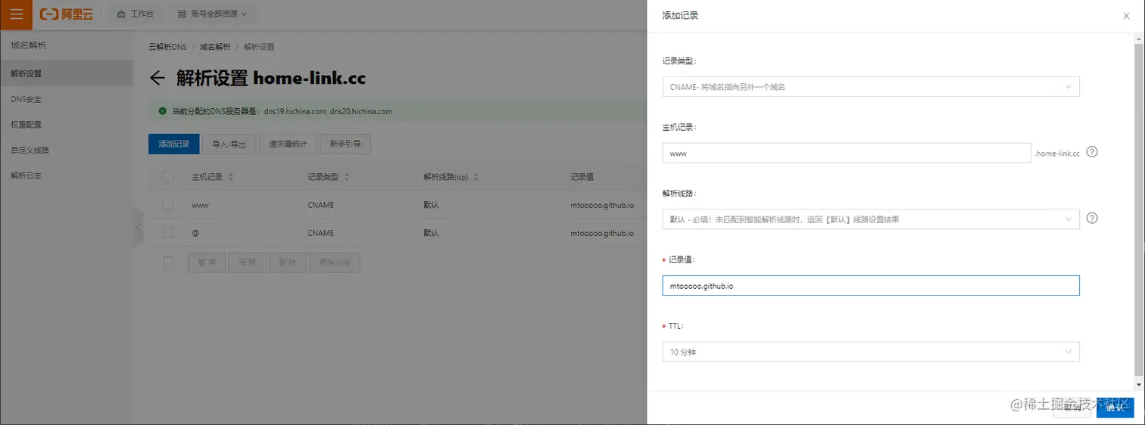The image size is (1145, 425).
Task: Click the green check DNS status icon
Action: pos(162,110)
